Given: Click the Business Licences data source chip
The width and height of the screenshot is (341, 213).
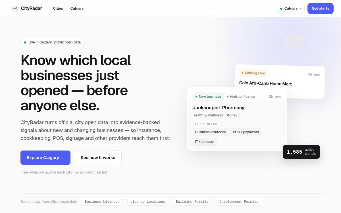Looking at the screenshot, I should [x=102, y=202].
